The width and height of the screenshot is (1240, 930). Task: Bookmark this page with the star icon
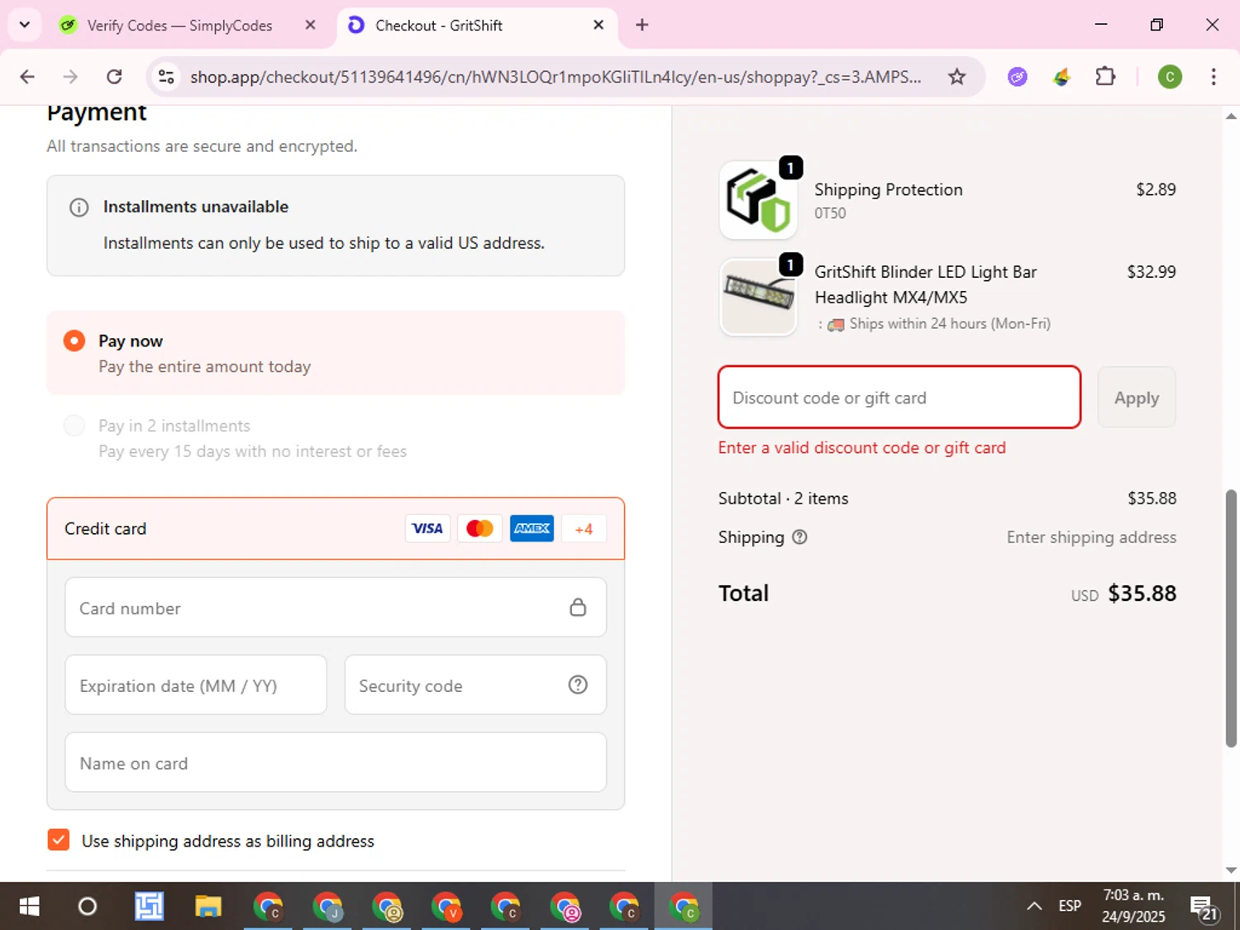pyautogui.click(x=956, y=77)
